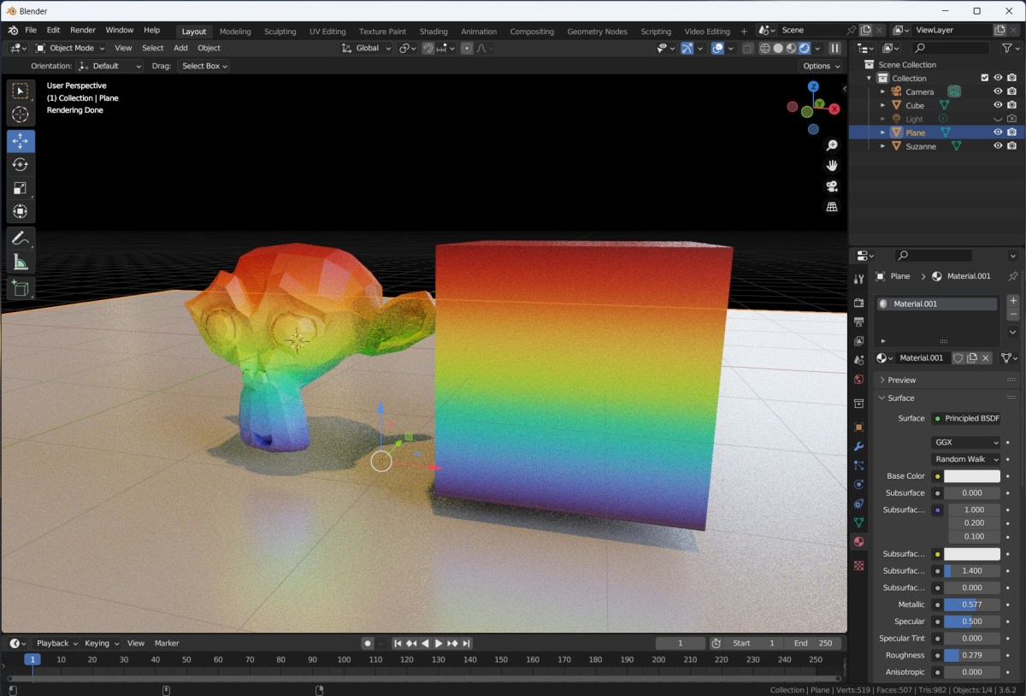Toggle camera view in viewport

[x=831, y=186]
